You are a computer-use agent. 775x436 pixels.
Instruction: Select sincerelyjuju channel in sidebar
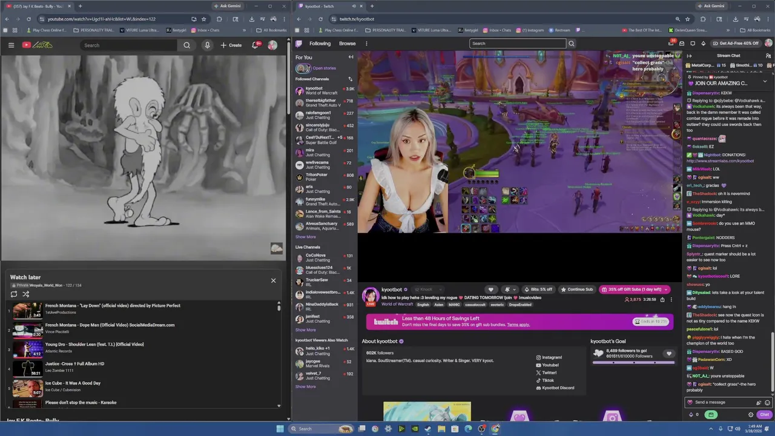325,128
